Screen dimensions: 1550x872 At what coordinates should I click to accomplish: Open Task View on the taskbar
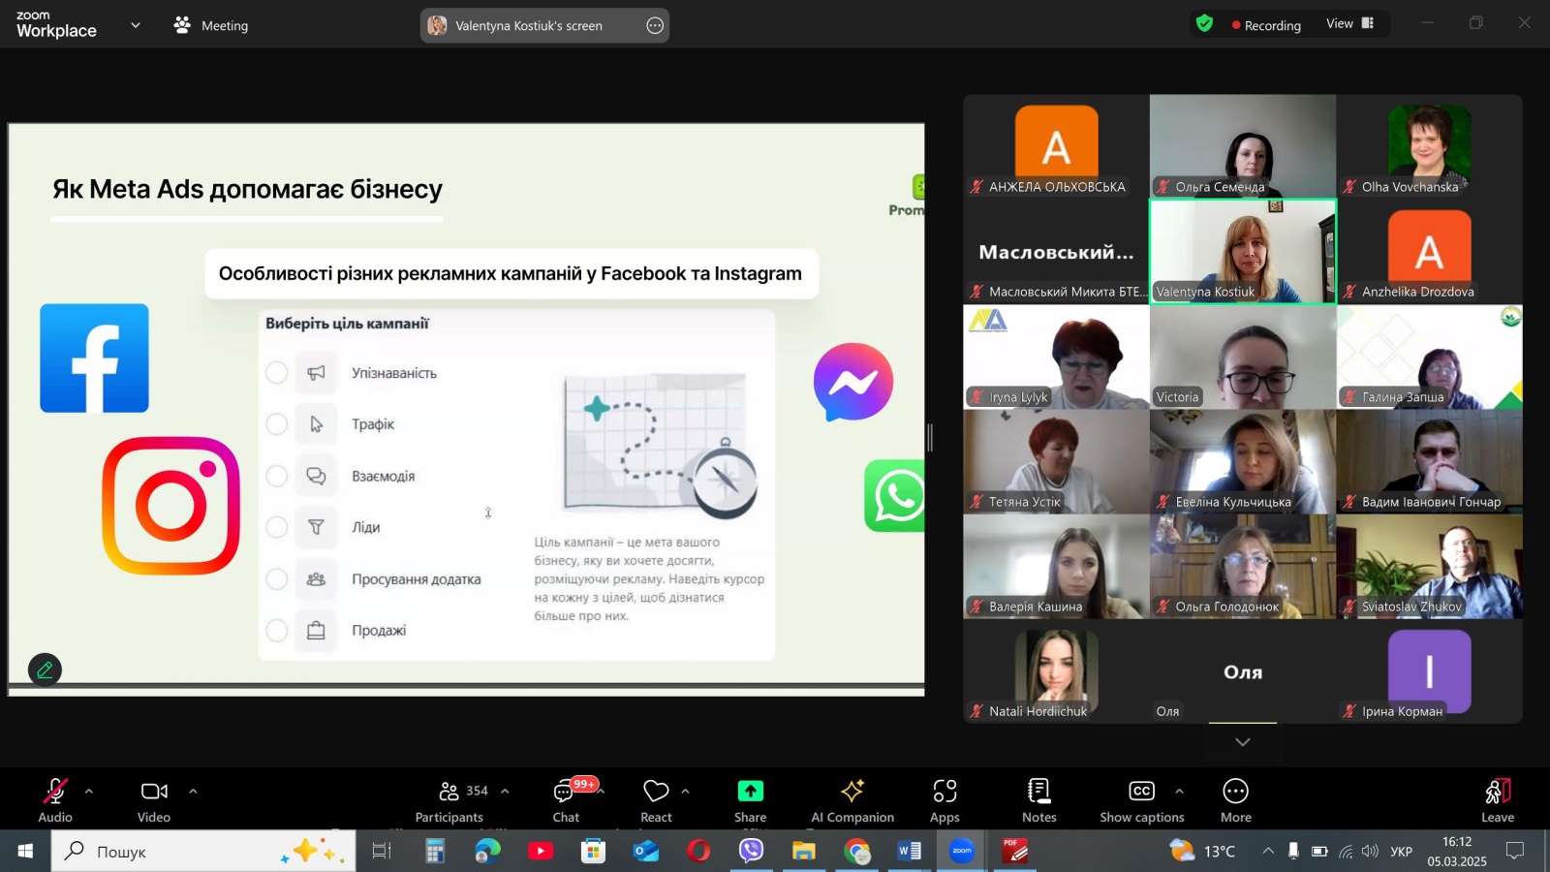tap(382, 851)
